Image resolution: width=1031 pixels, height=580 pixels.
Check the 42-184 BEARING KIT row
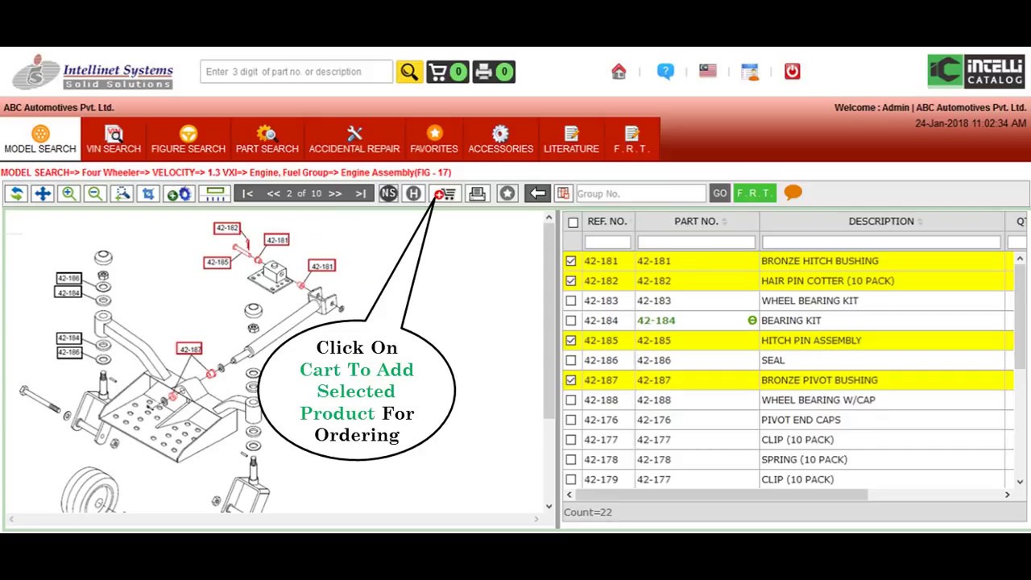coord(571,321)
